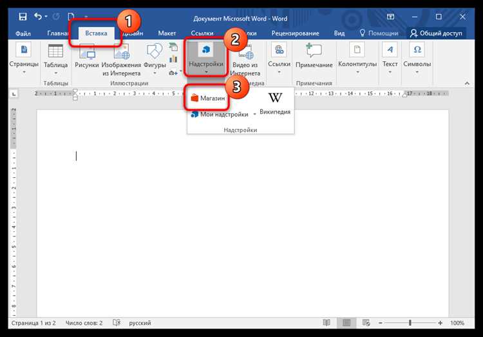Launch the Википедия add-in
Screen dimensions: 483x337
pos(275,104)
